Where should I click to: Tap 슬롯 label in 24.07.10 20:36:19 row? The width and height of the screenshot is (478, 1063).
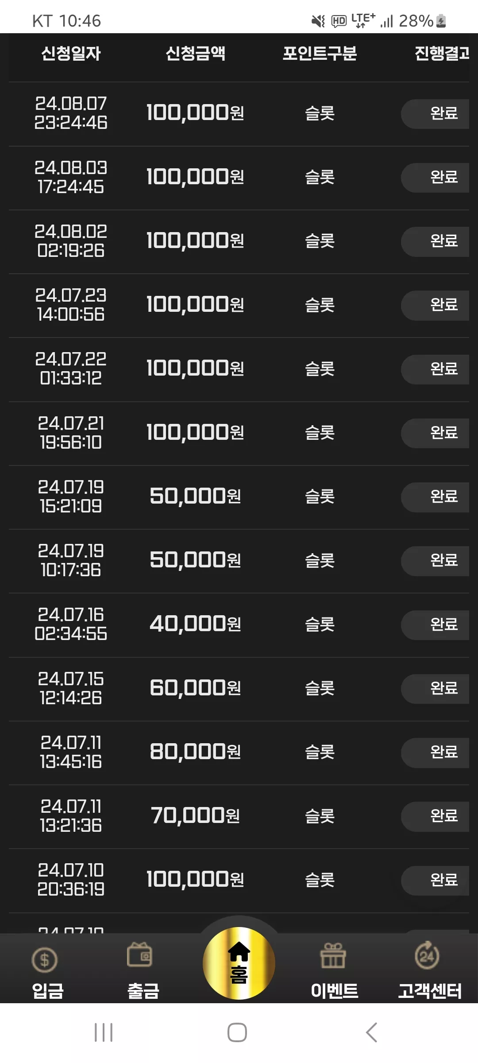[320, 880]
